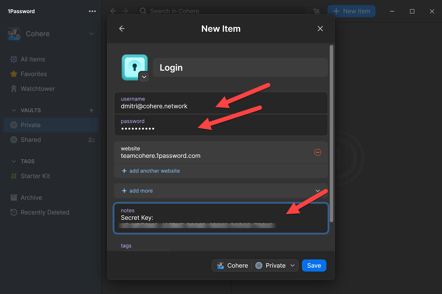Open the item icon chooser chevron
The height and width of the screenshot is (294, 442).
[144, 77]
